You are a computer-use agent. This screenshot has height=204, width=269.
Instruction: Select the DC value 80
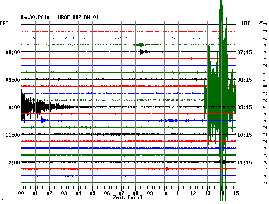click(x=265, y=86)
